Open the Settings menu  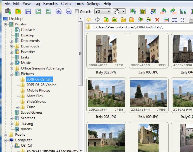93,4
